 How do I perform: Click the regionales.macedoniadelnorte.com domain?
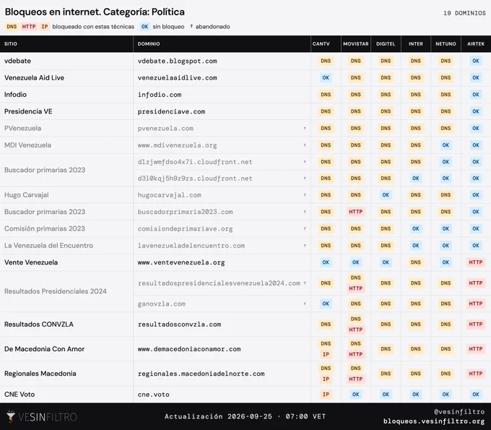pos(201,374)
